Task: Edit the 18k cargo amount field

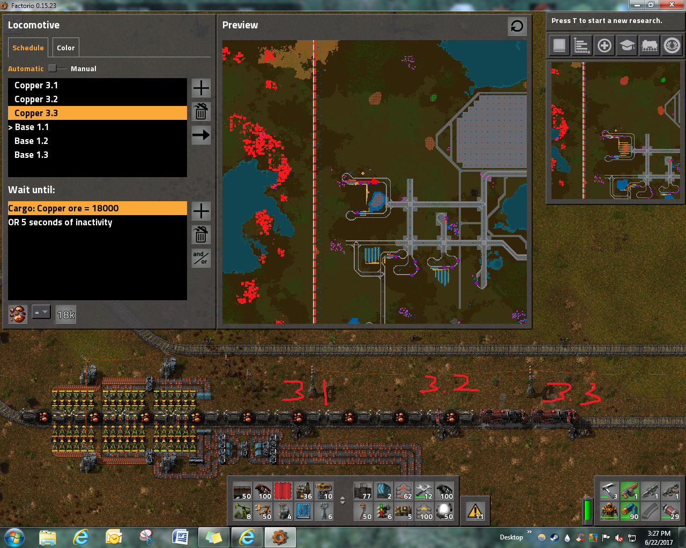Action: [66, 315]
